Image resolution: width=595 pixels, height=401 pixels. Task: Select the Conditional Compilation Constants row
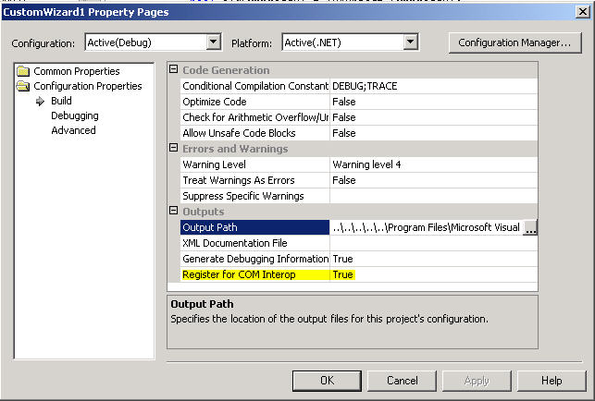pos(254,86)
